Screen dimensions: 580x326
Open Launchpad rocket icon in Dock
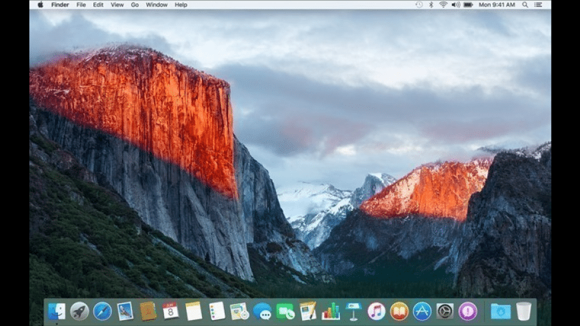point(79,311)
